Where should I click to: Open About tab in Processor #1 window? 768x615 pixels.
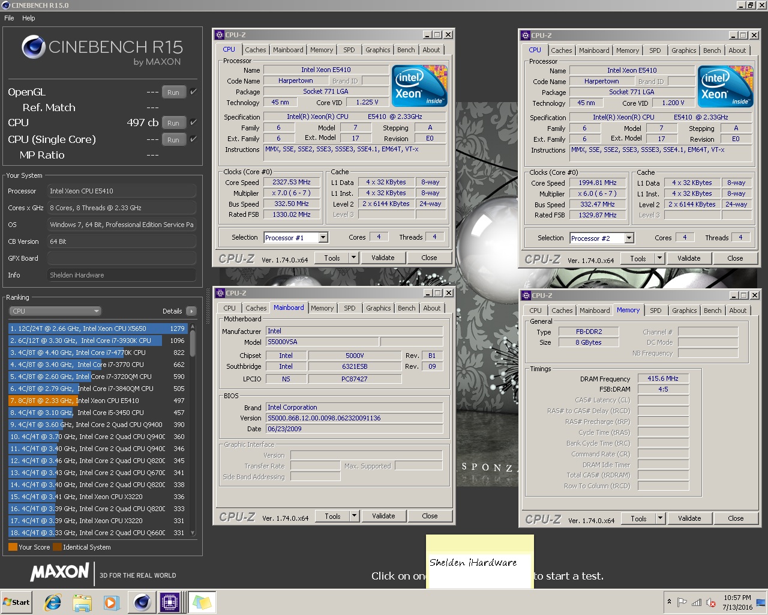[431, 50]
